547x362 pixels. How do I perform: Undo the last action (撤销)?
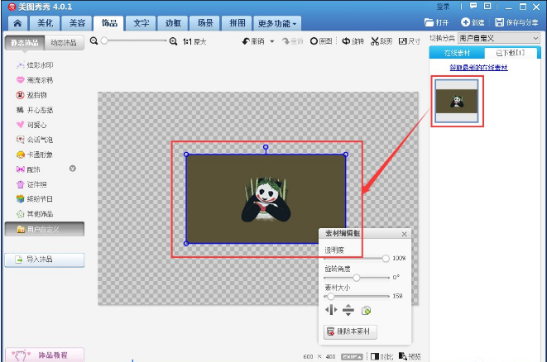click(253, 41)
